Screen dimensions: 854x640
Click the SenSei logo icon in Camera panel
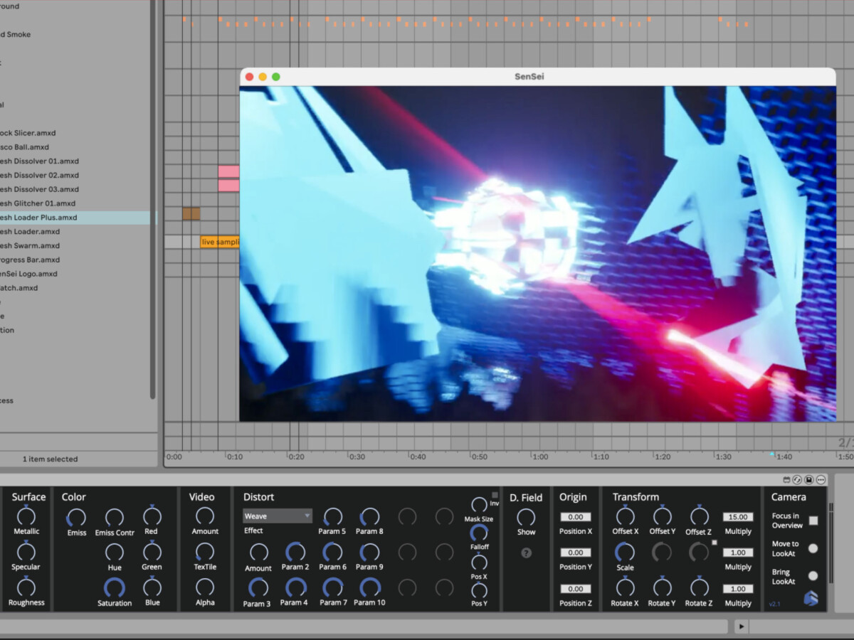tap(811, 599)
